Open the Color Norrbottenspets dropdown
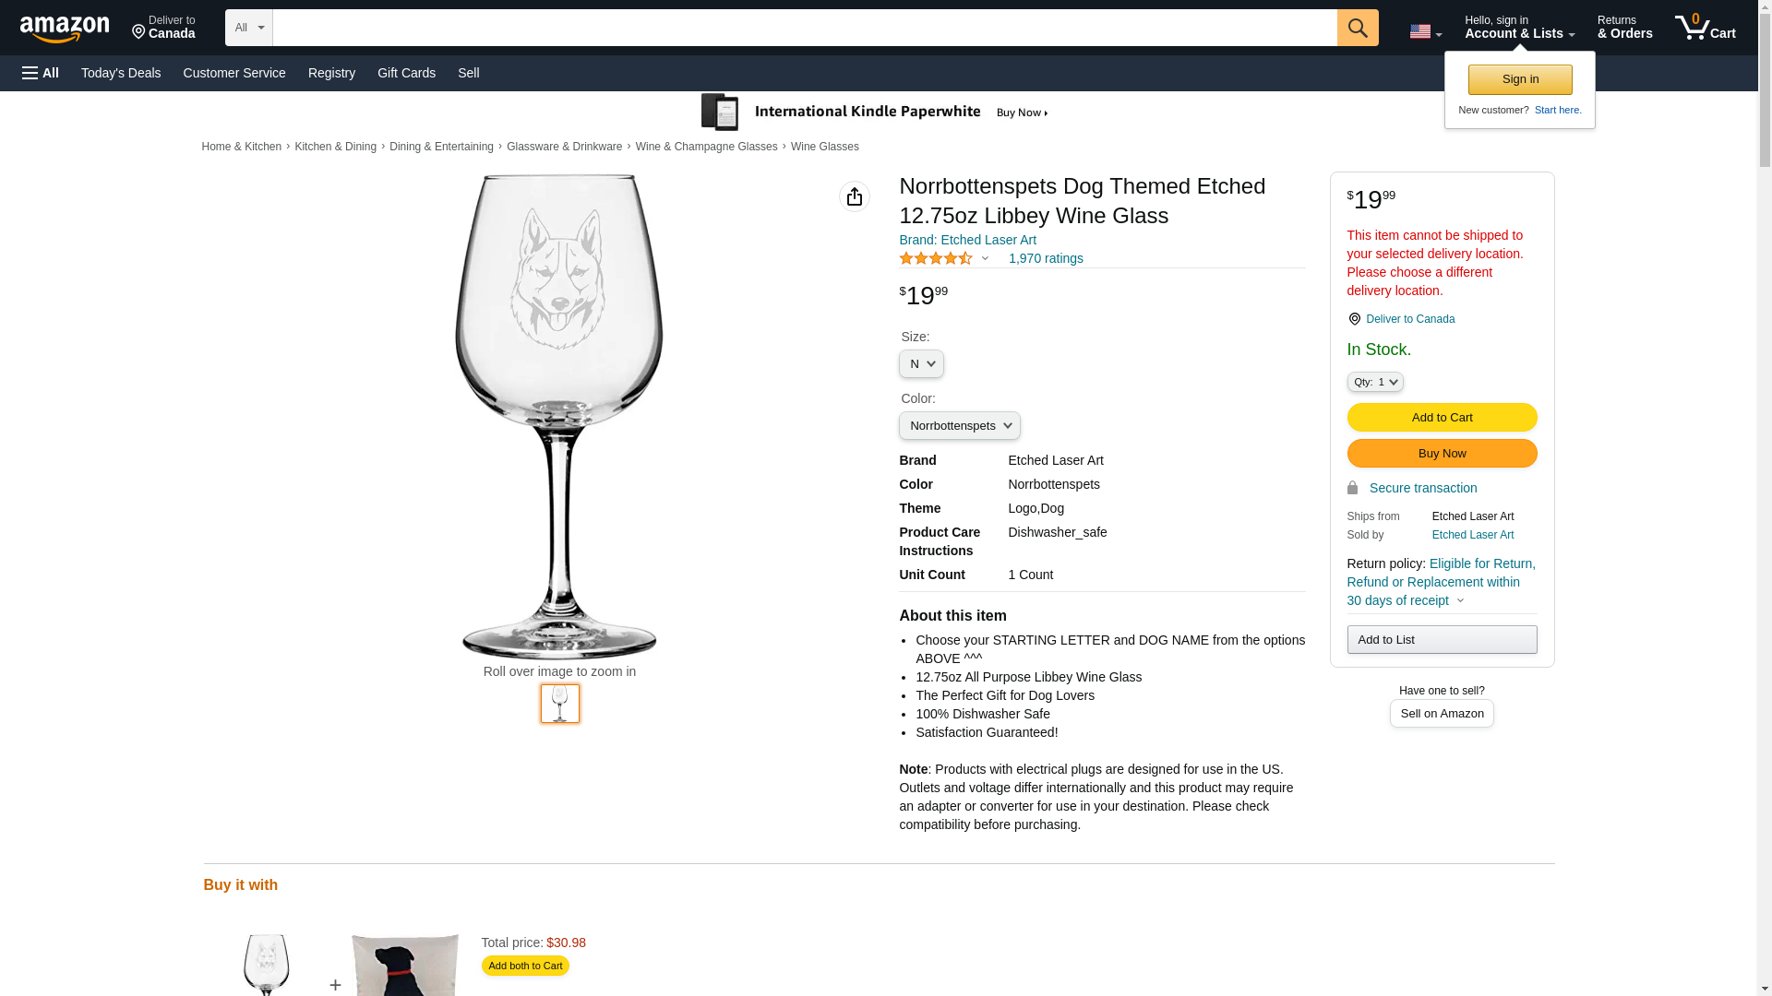 point(960,426)
